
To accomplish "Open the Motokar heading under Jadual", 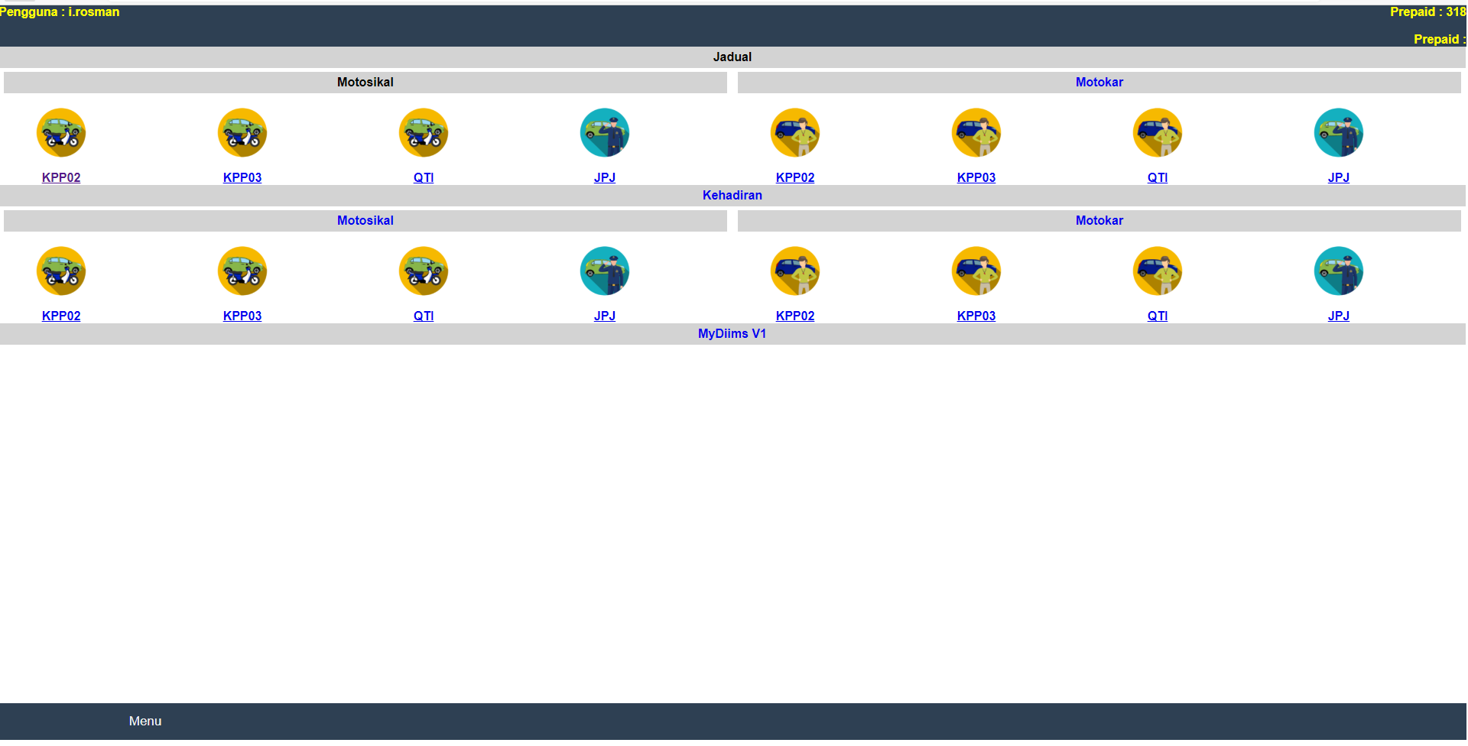I will pyautogui.click(x=1099, y=82).
